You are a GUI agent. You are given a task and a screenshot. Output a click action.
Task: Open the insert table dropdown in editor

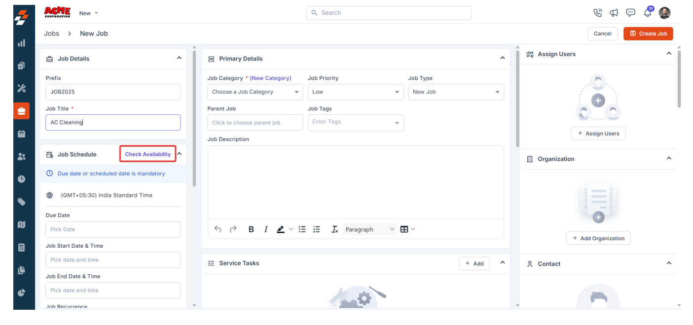407,229
